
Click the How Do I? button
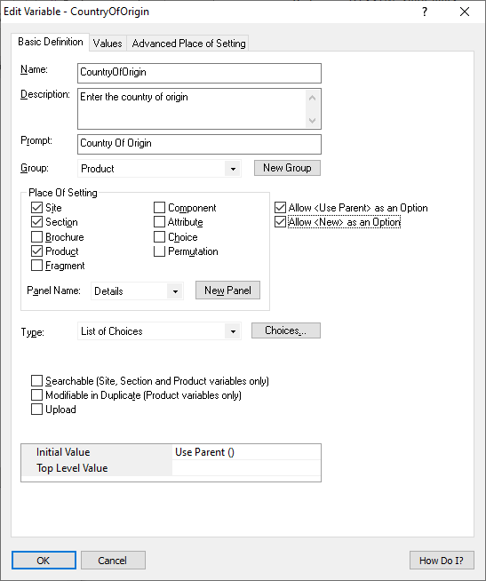[442, 561]
